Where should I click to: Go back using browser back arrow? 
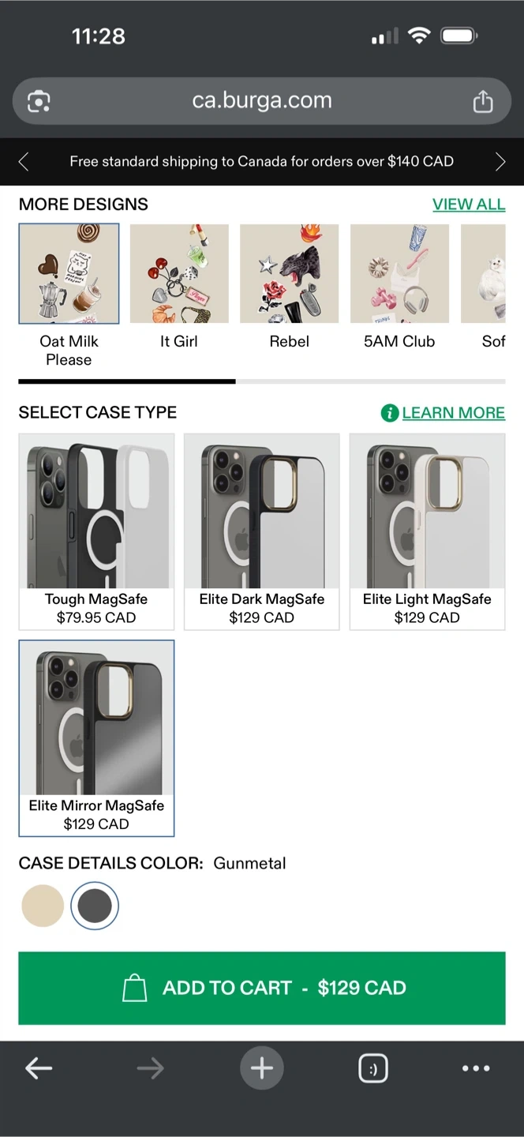pos(38,1068)
